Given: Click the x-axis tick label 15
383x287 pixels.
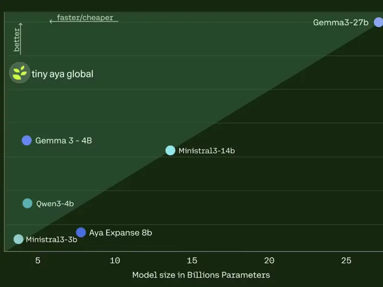Looking at the screenshot, I should (192, 261).
